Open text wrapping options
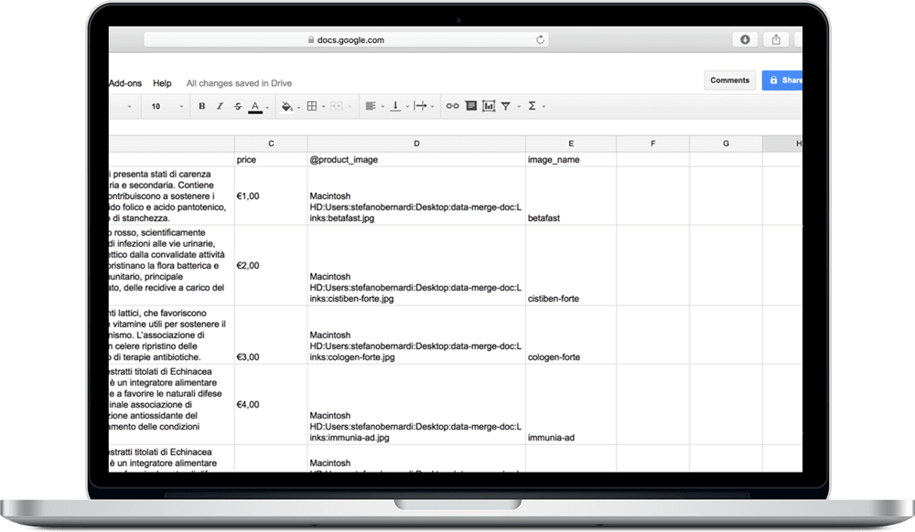 tap(420, 106)
